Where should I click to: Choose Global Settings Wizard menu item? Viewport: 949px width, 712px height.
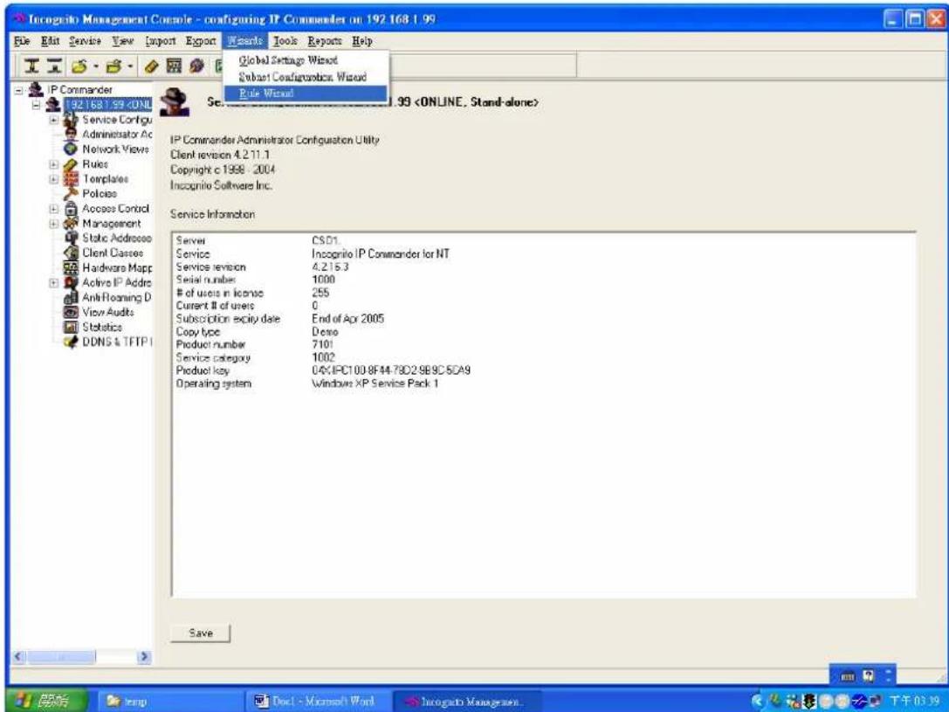pyautogui.click(x=306, y=60)
